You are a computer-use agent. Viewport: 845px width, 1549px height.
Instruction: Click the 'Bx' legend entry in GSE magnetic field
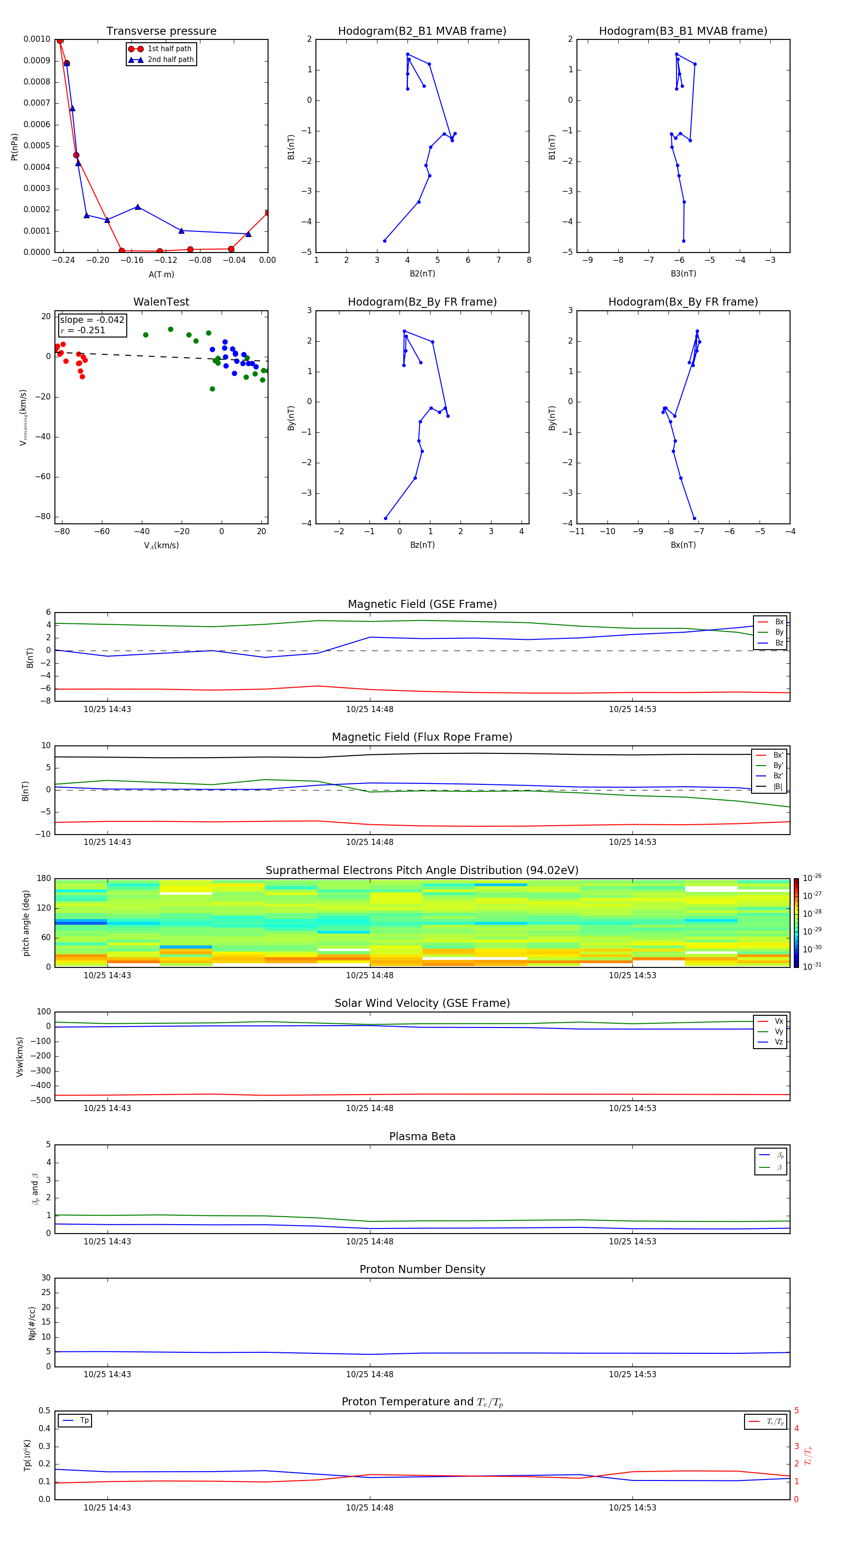770,622
